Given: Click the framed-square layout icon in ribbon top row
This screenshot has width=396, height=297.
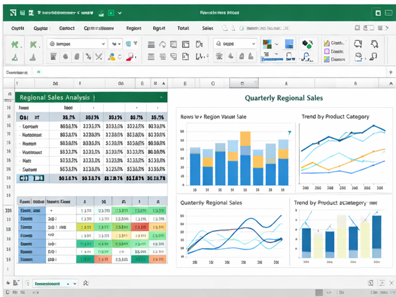Looking at the screenshot, I should pos(186,44).
